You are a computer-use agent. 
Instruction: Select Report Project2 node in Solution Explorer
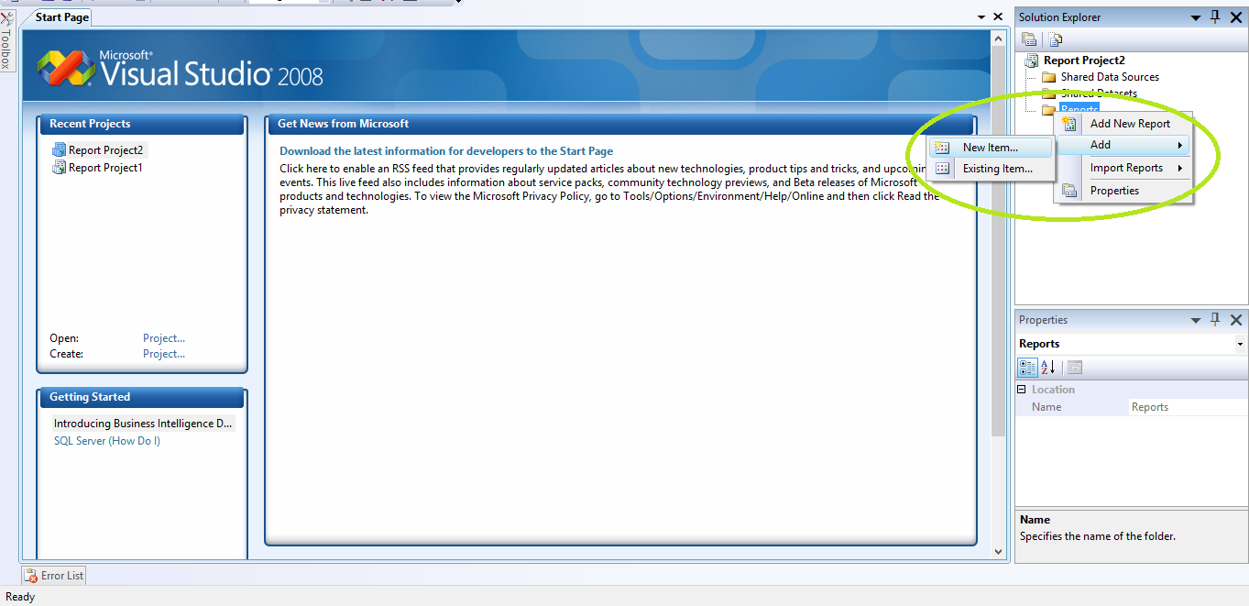point(1084,61)
